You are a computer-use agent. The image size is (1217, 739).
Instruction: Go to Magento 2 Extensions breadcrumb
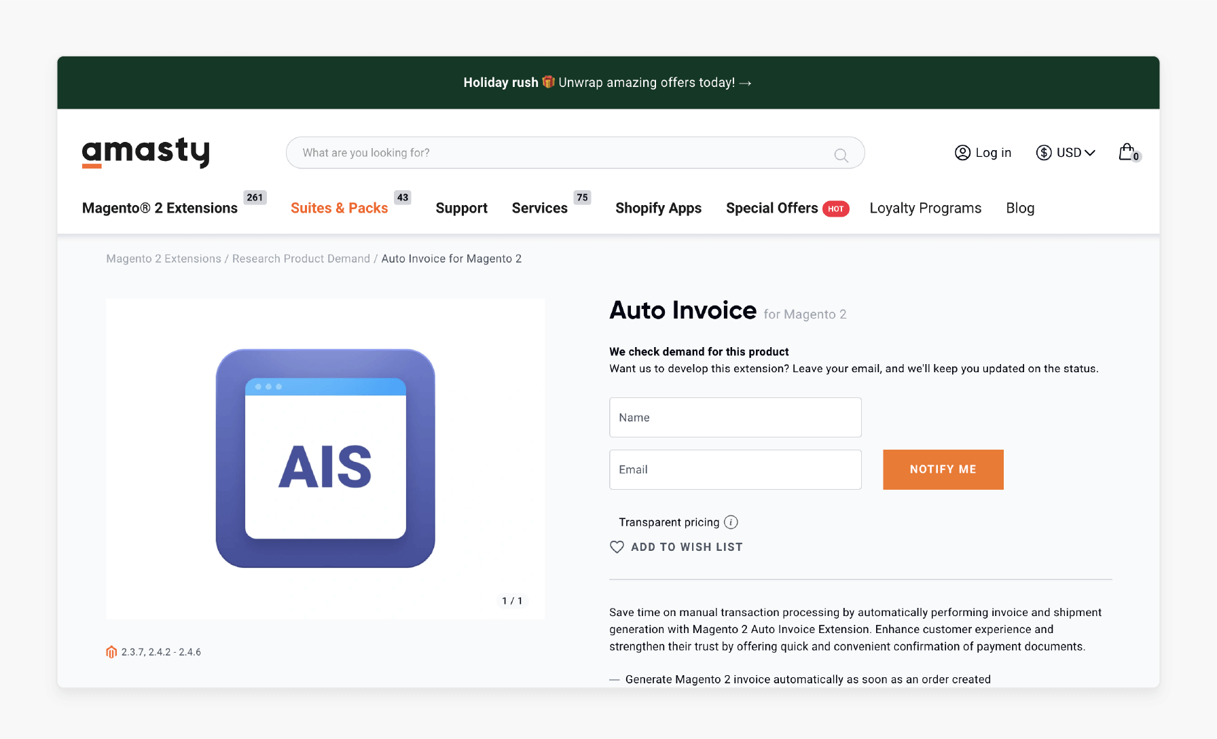164,259
